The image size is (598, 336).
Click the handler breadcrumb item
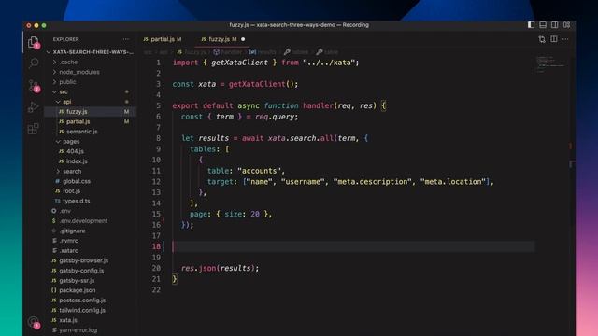(x=228, y=52)
